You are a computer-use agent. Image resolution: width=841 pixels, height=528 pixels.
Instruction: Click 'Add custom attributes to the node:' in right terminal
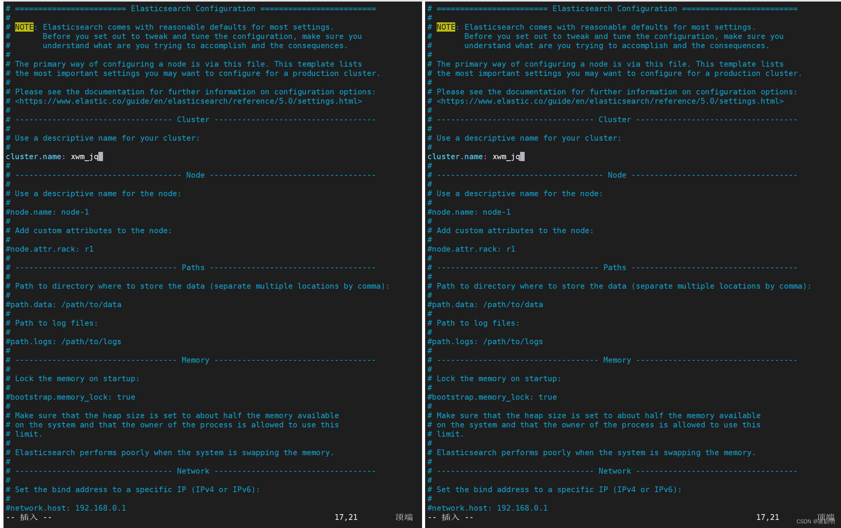515,230
